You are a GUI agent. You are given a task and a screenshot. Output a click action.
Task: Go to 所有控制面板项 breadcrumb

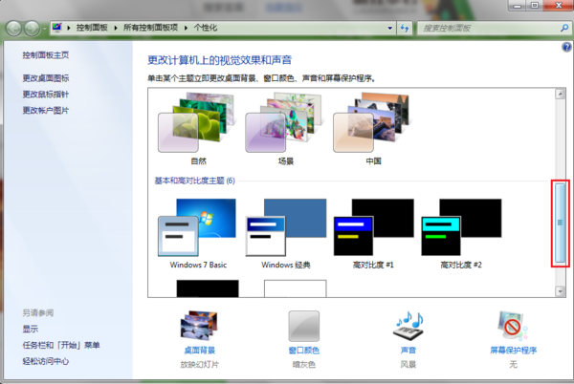click(x=150, y=28)
